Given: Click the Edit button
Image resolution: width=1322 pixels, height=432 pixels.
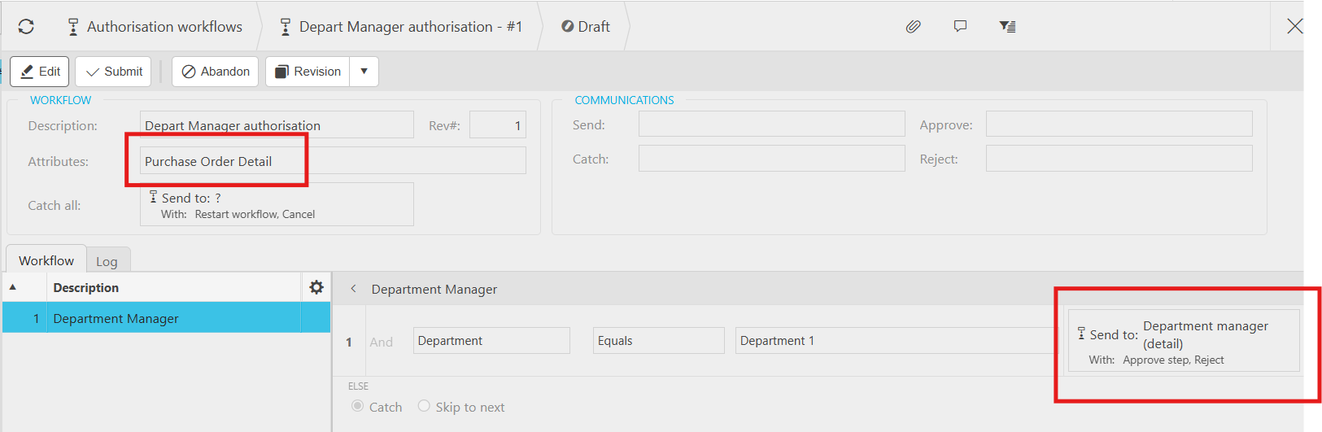Looking at the screenshot, I should coord(40,72).
